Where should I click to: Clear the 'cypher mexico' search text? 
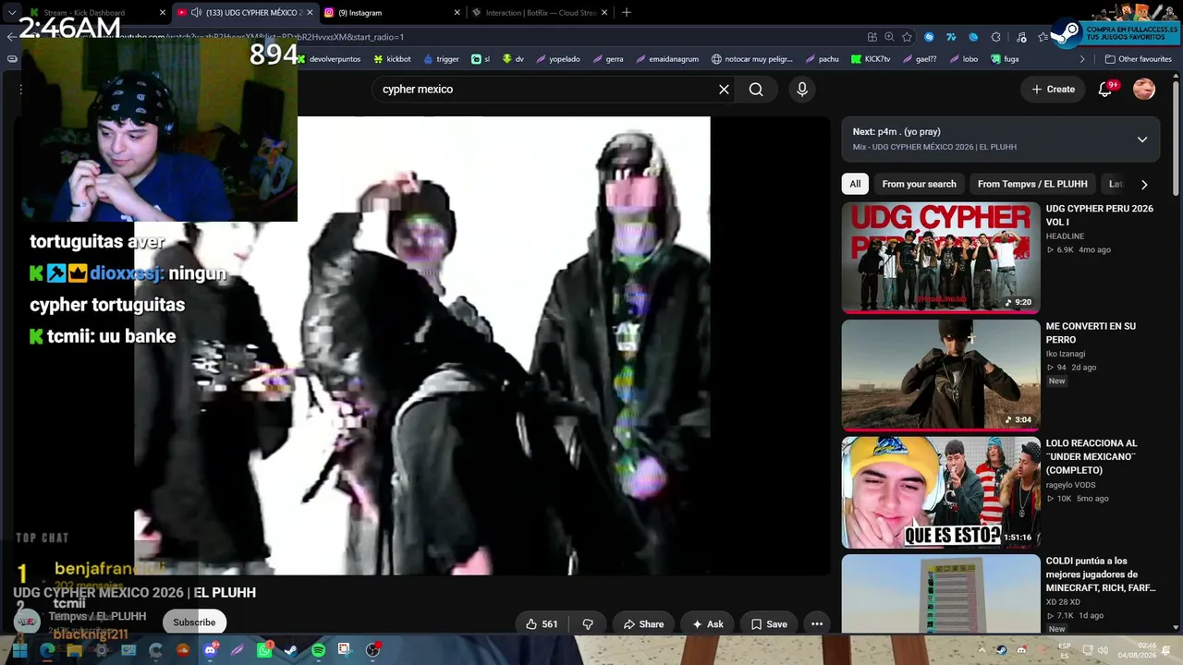[x=724, y=90]
